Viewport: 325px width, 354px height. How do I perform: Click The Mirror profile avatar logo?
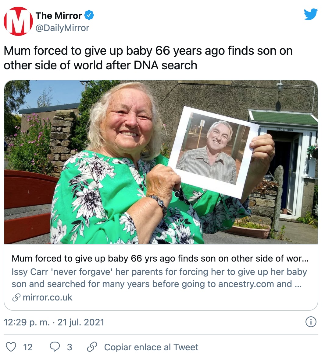[x=18, y=21]
